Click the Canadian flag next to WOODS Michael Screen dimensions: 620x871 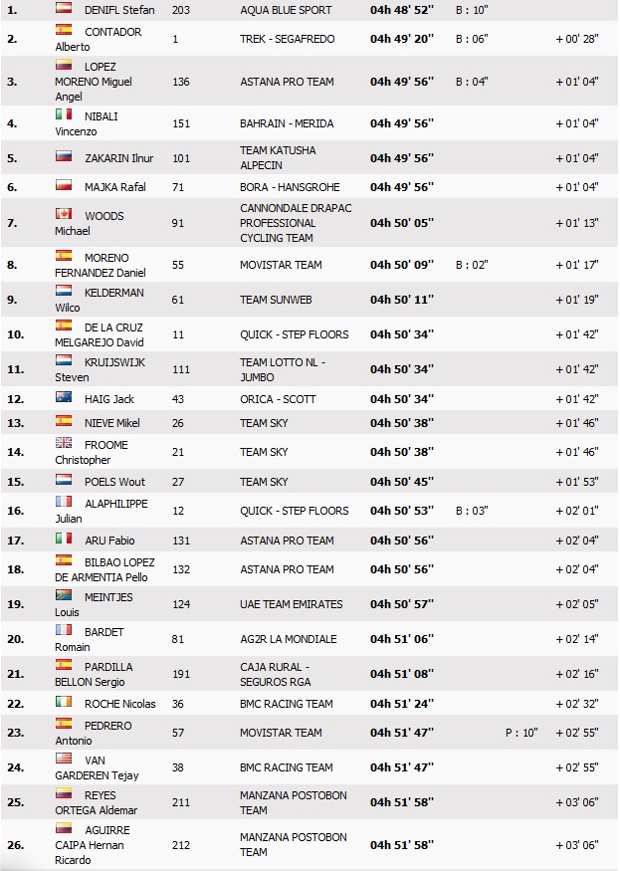[64, 214]
